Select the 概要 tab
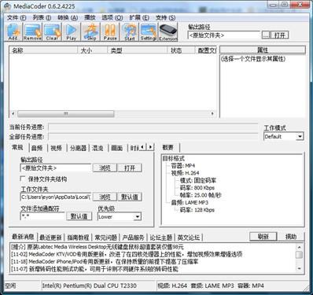The height and width of the screenshot is (295, 313). pos(168,147)
